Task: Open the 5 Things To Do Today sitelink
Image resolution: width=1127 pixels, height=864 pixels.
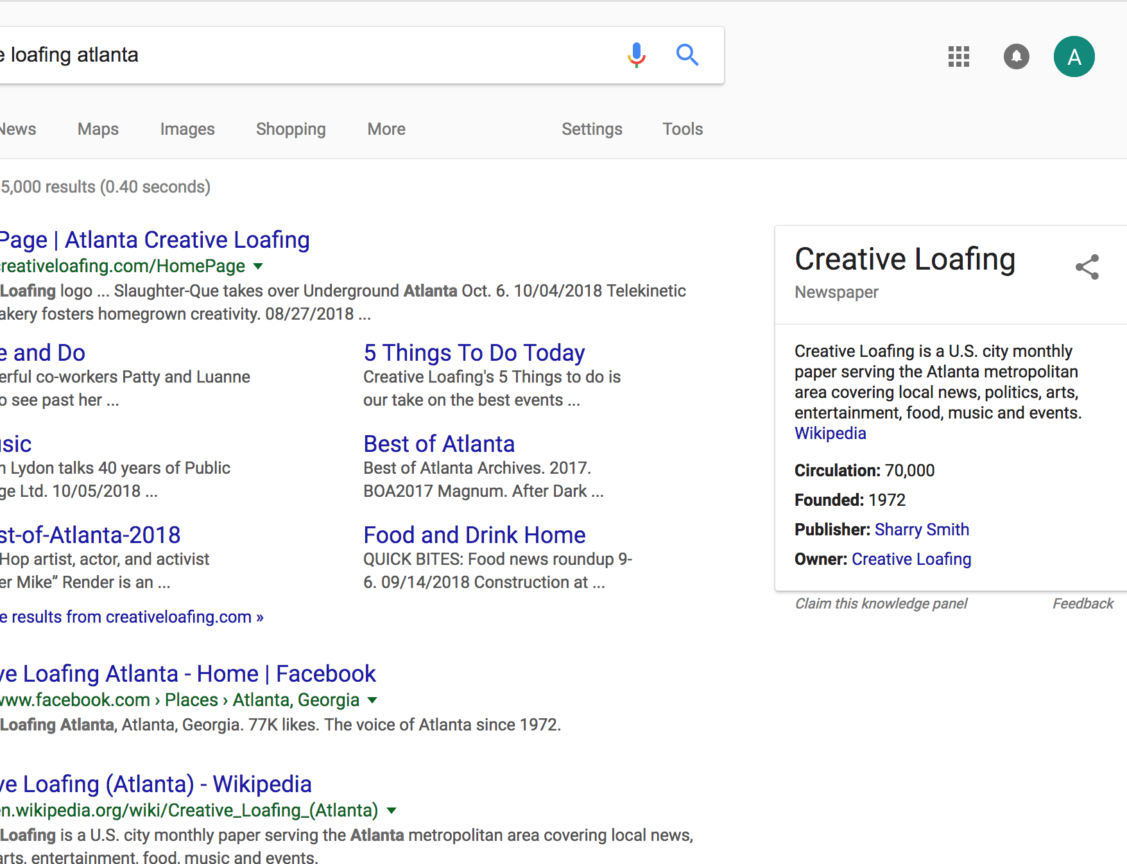Action: click(474, 353)
